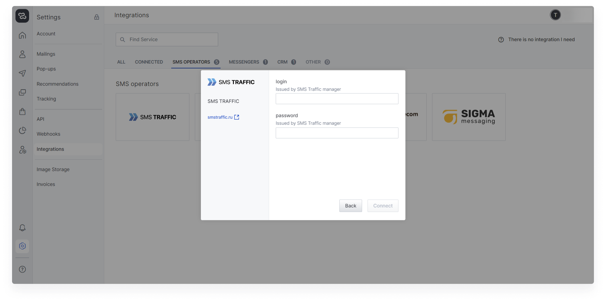This screenshot has width=606, height=302.
Task: Open Pop-ups settings
Action: click(46, 69)
